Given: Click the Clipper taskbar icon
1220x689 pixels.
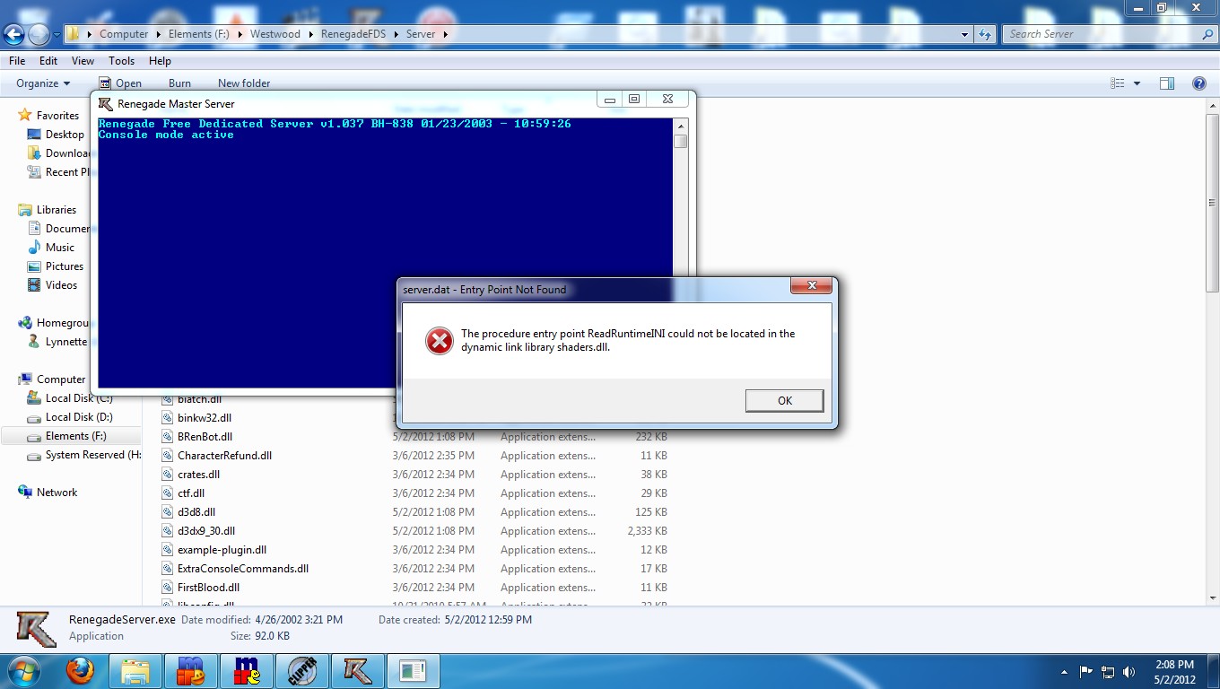Looking at the screenshot, I should tap(302, 671).
